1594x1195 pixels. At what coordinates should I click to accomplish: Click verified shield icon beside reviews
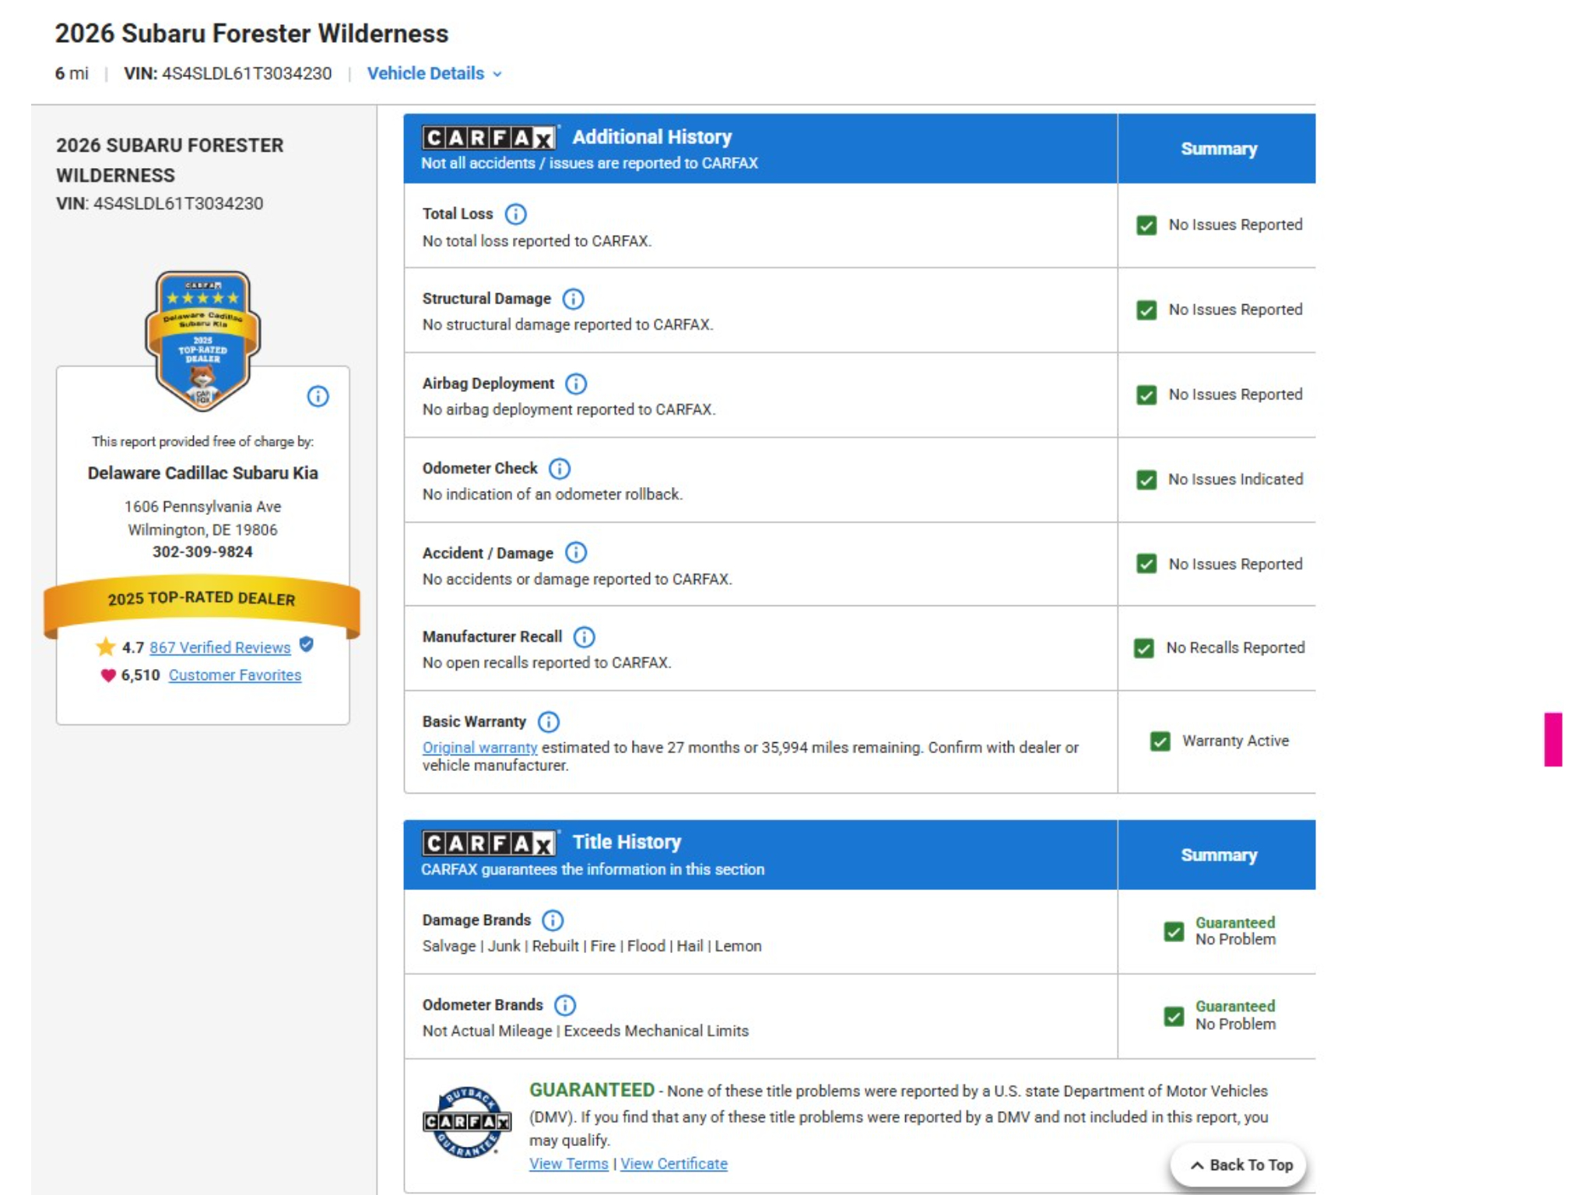(x=307, y=644)
